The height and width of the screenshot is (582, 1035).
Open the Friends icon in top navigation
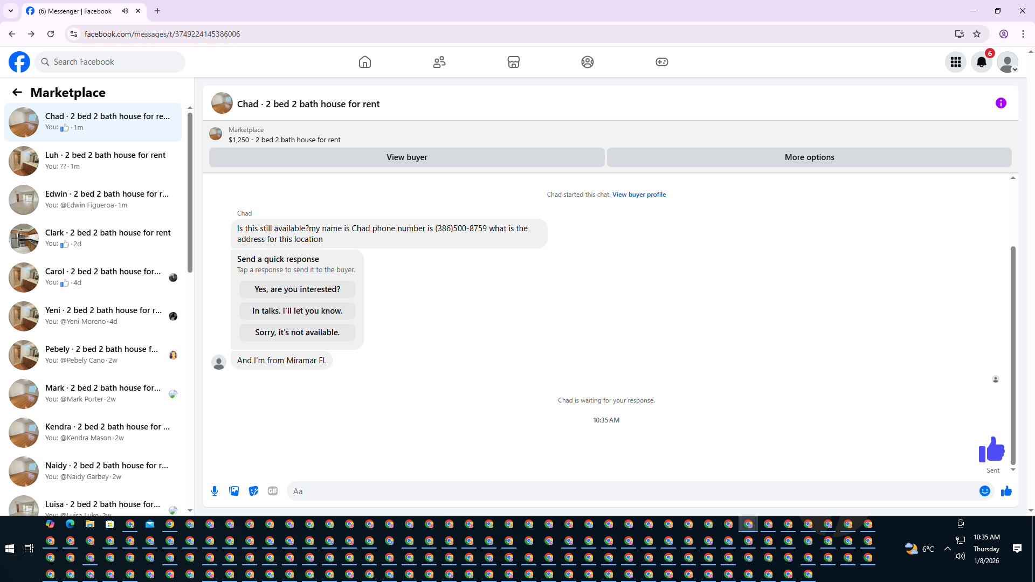coord(439,62)
